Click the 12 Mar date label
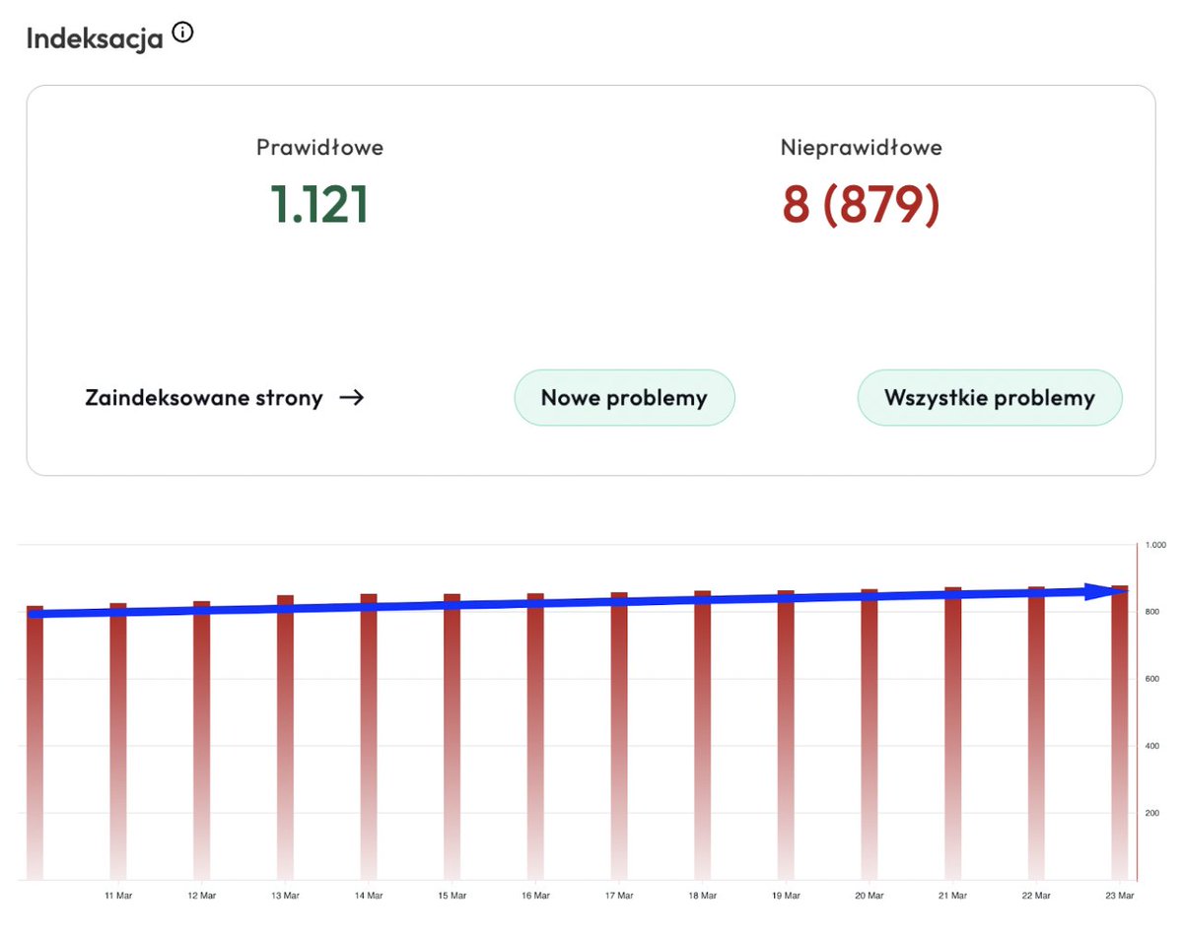Image resolution: width=1183 pixels, height=937 pixels. pyautogui.click(x=201, y=896)
